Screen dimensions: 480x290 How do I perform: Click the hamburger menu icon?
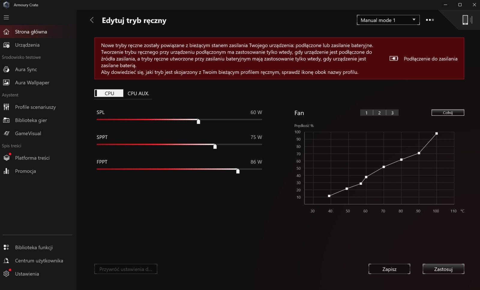click(x=6, y=17)
